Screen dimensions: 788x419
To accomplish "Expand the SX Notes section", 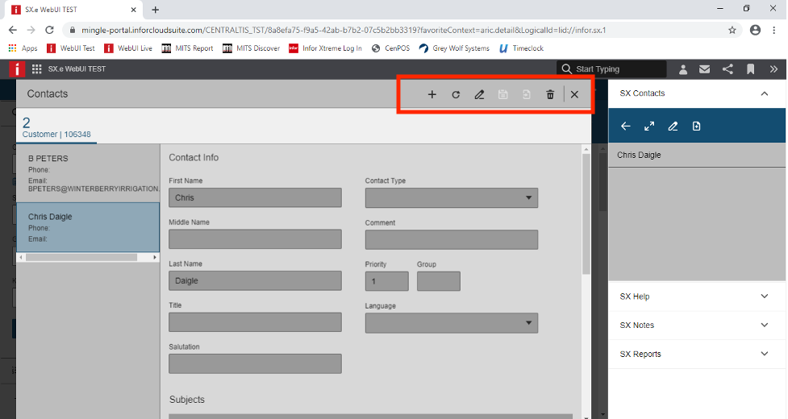I will coord(765,326).
